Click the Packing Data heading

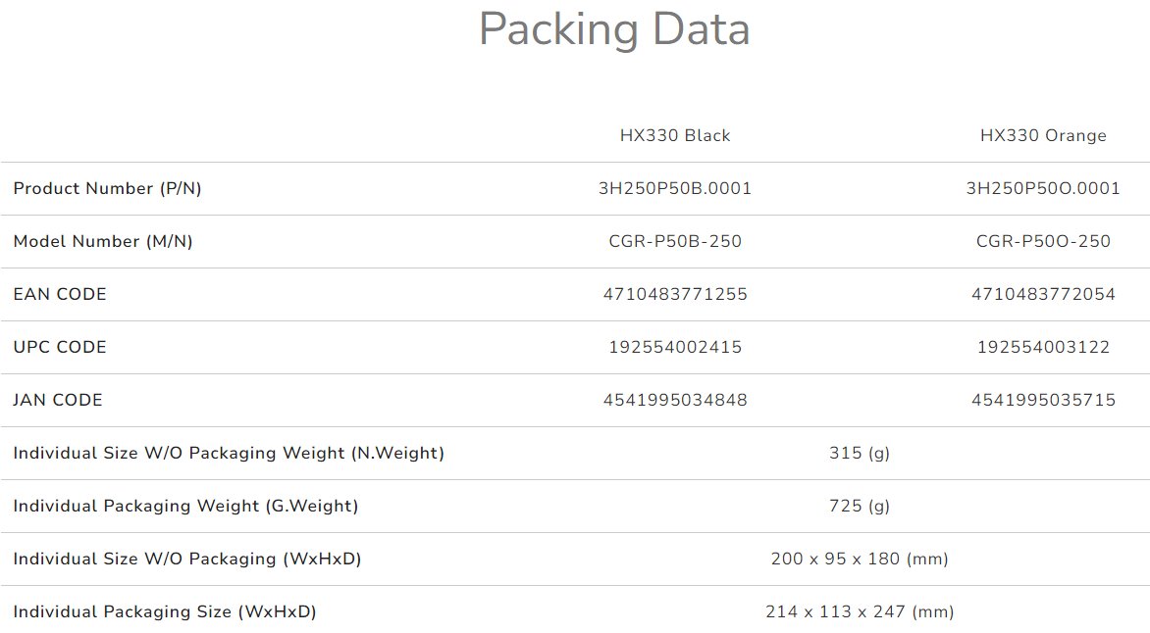pyautogui.click(x=614, y=29)
